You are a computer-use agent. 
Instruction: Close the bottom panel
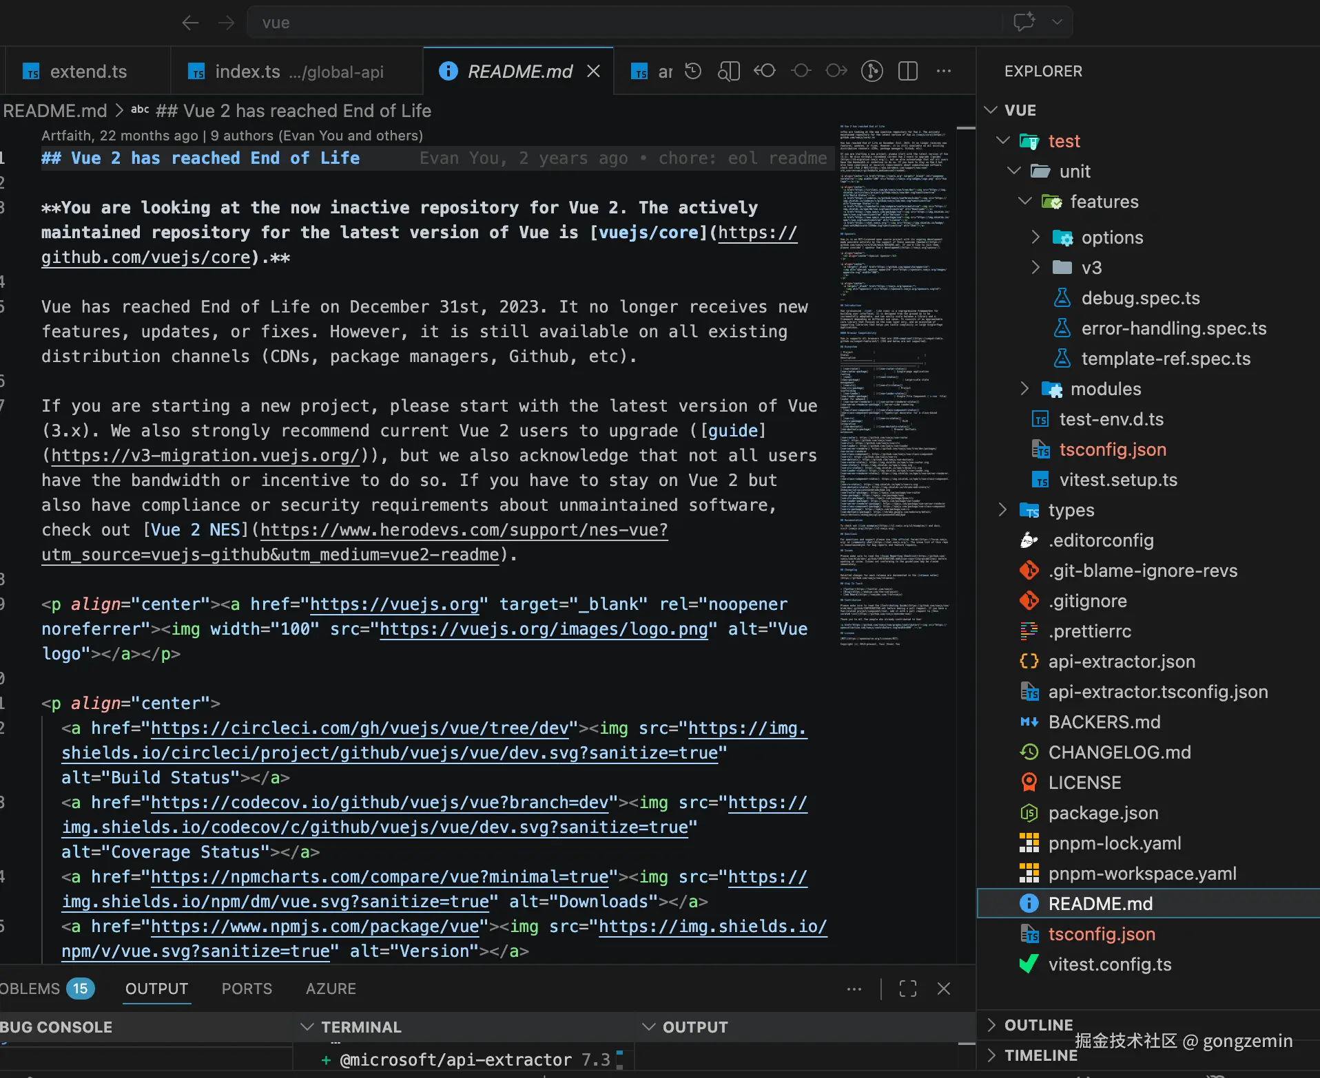click(x=944, y=989)
